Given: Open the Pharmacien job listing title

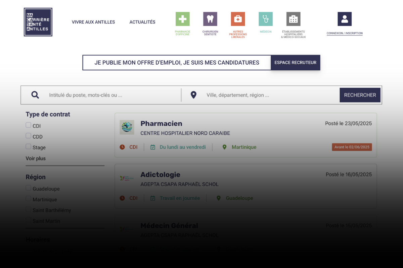Looking at the screenshot, I should 161,124.
